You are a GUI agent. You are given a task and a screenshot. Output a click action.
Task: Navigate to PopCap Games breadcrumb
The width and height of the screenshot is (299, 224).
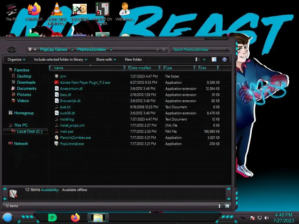(x=54, y=50)
